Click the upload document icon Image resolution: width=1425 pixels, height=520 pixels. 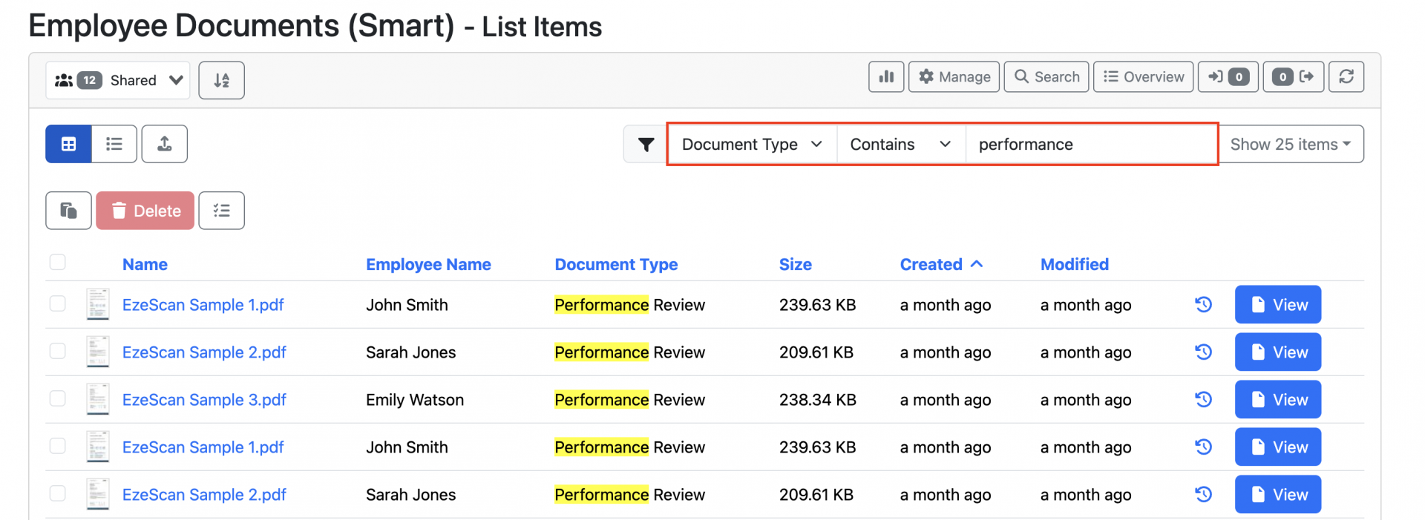[165, 144]
